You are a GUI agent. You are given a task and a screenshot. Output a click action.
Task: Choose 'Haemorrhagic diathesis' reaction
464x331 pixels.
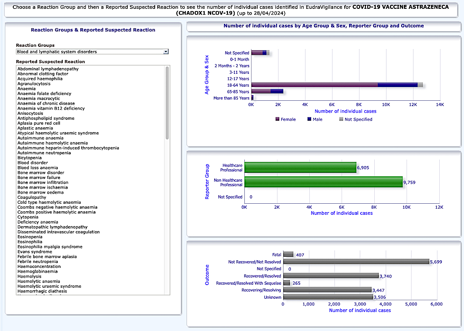point(42,291)
